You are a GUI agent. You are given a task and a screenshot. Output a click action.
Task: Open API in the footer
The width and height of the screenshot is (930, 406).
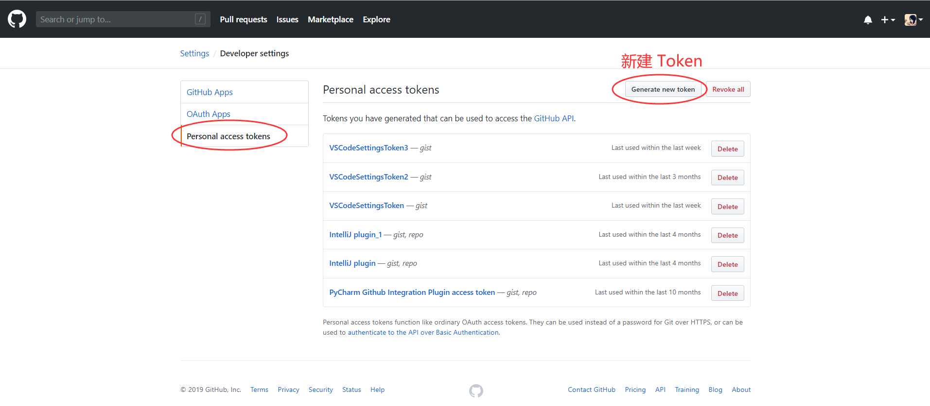click(x=660, y=390)
